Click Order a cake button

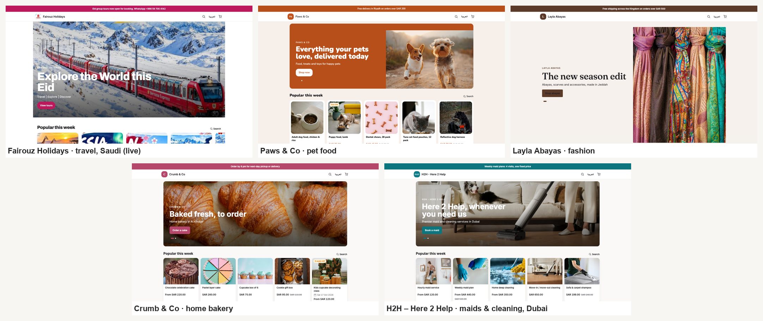pos(180,230)
